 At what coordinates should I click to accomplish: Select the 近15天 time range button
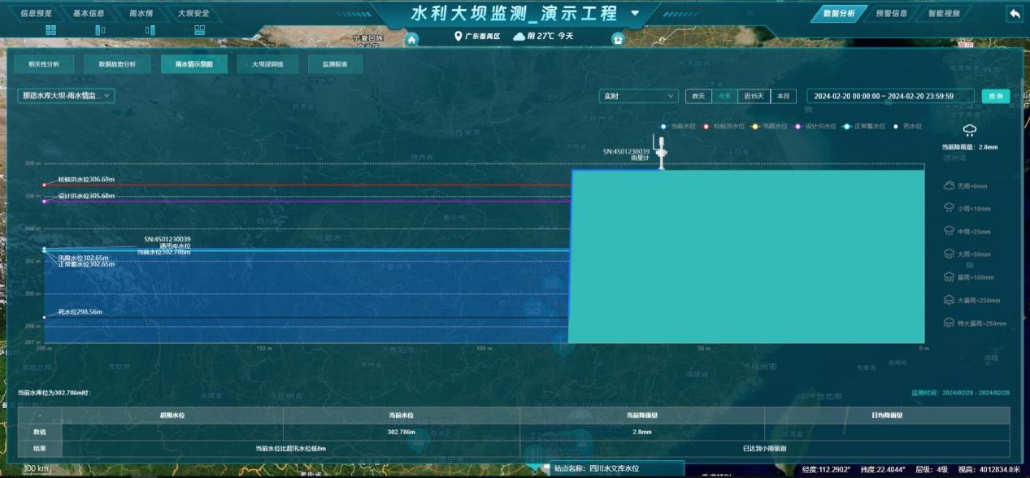point(754,96)
